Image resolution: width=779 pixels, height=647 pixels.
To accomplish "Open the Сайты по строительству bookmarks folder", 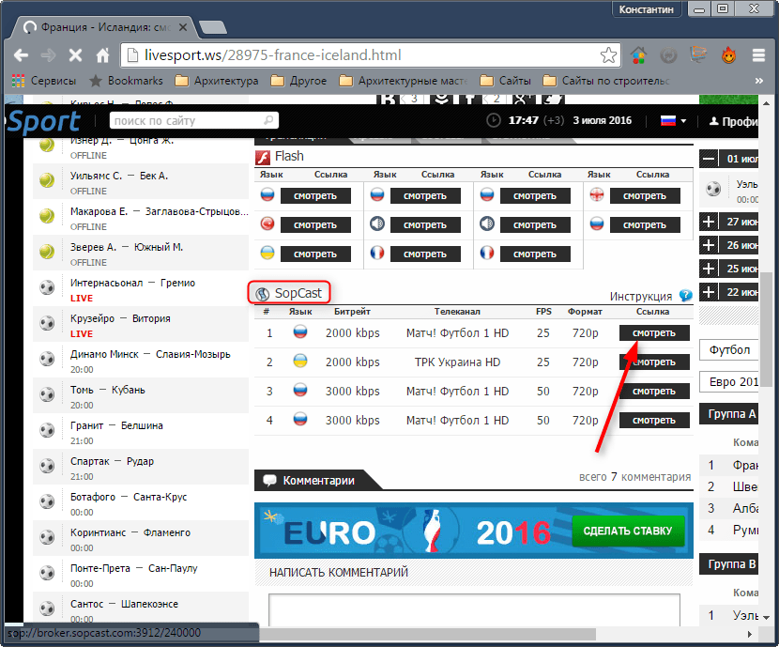I will [x=606, y=81].
